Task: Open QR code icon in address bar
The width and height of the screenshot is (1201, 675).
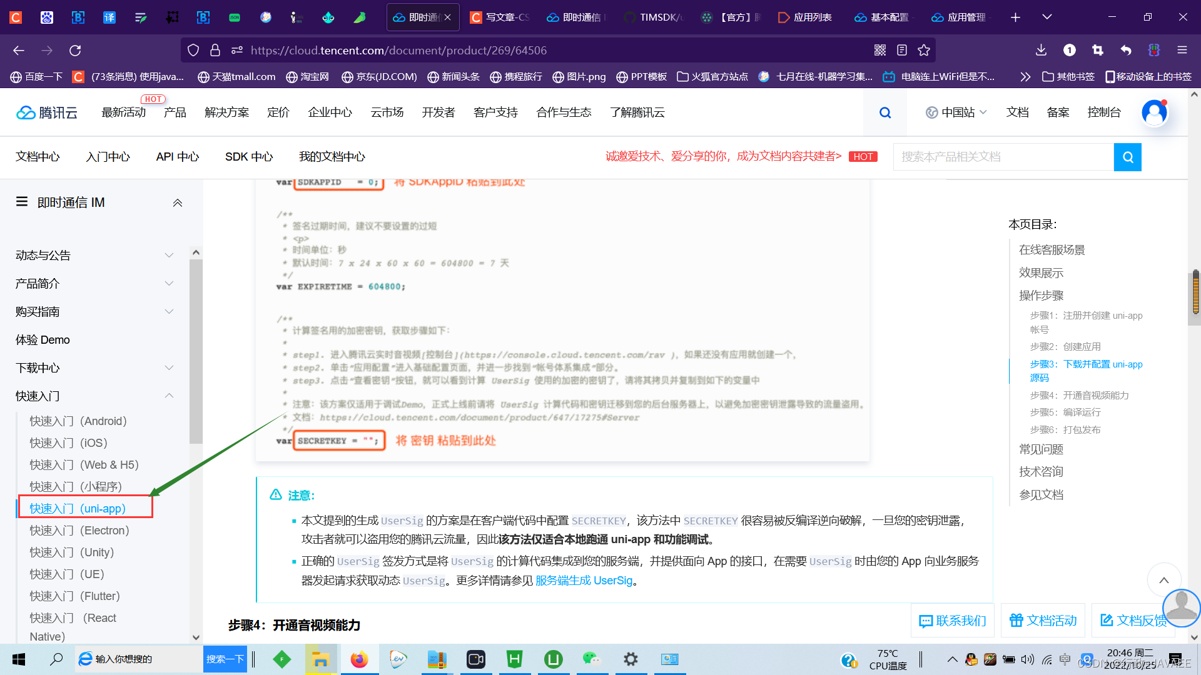Action: (x=880, y=50)
